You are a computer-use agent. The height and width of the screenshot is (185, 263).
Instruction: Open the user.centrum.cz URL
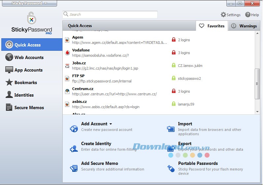115,94
